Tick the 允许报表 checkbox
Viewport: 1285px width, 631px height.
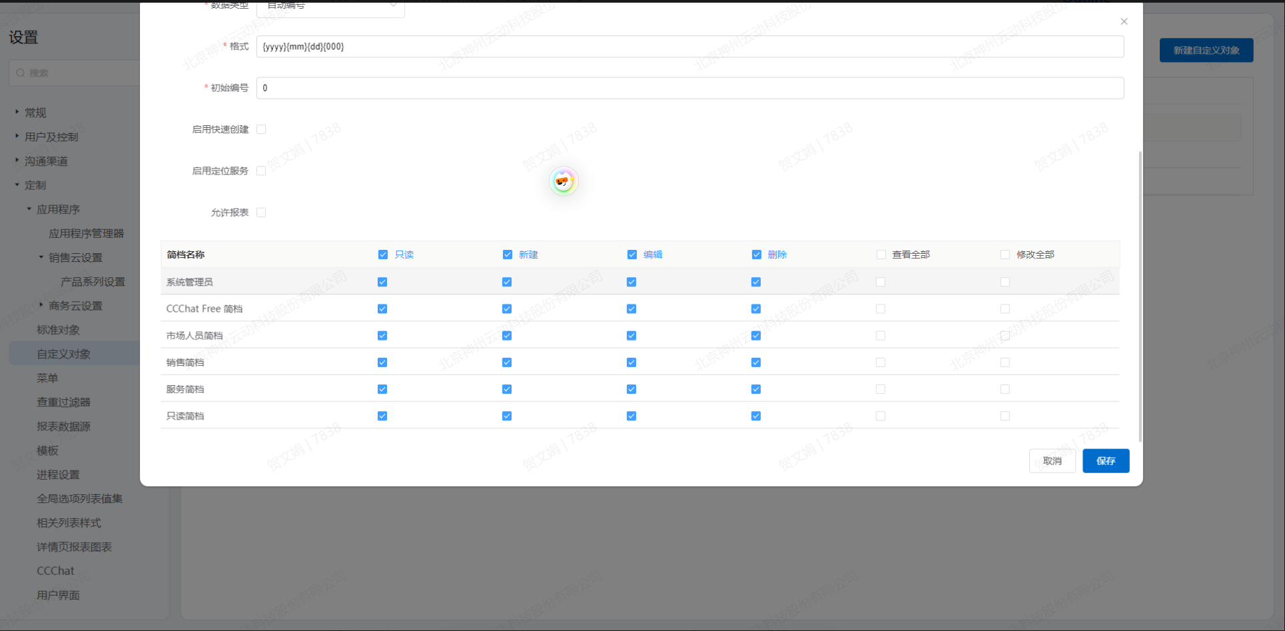click(261, 213)
